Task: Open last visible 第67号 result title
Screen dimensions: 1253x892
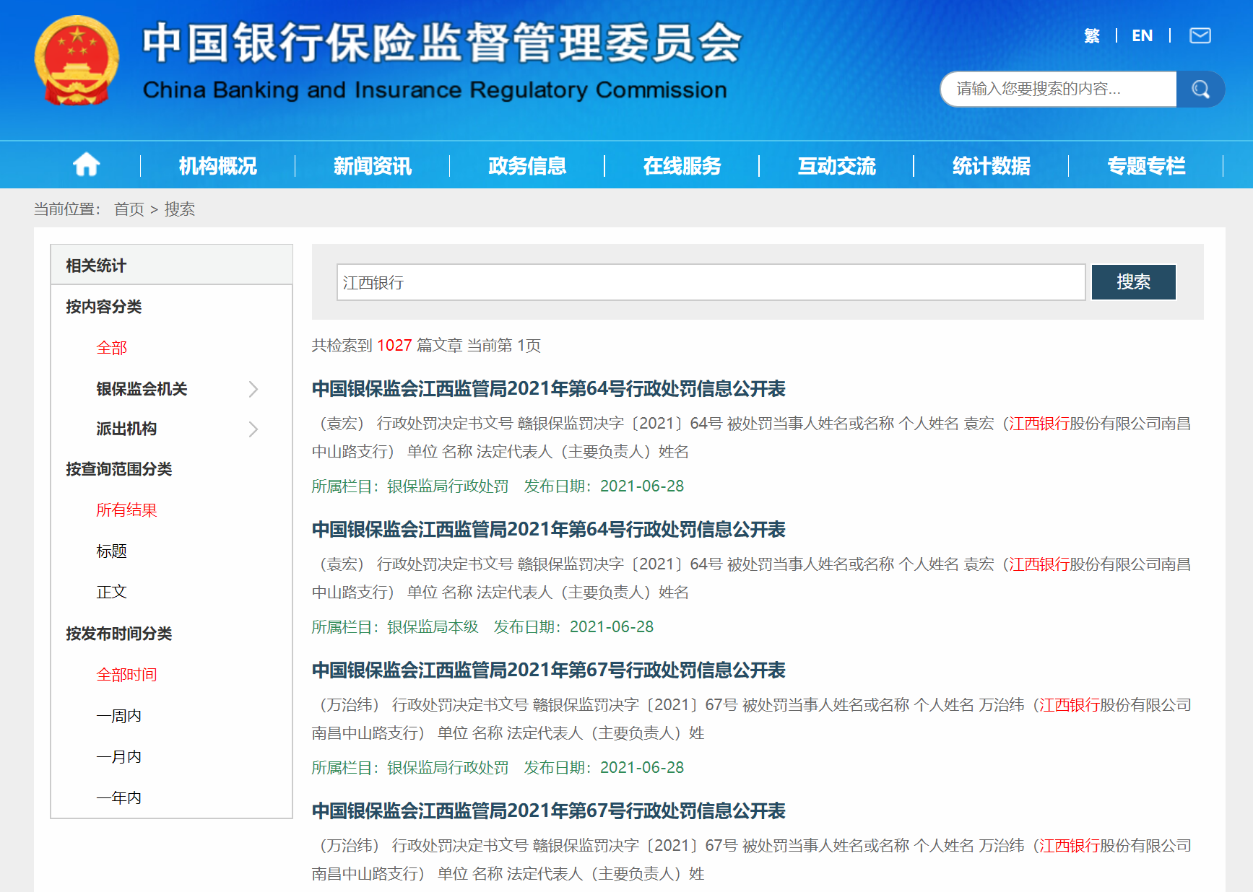Action: (x=548, y=811)
